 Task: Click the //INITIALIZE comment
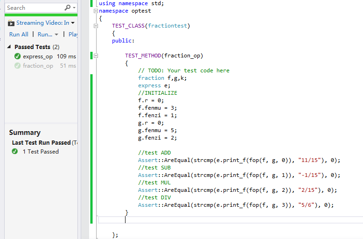(x=158, y=93)
